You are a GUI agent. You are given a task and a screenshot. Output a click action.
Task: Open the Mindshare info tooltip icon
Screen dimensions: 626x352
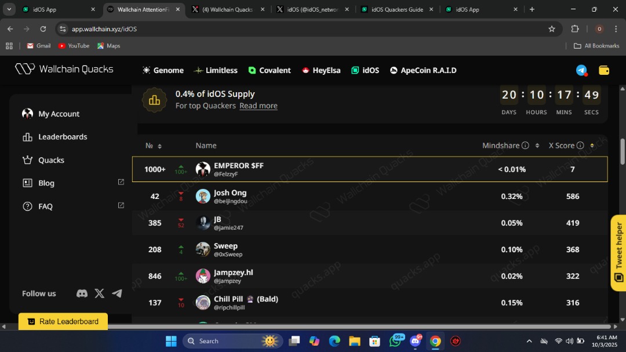pos(526,146)
